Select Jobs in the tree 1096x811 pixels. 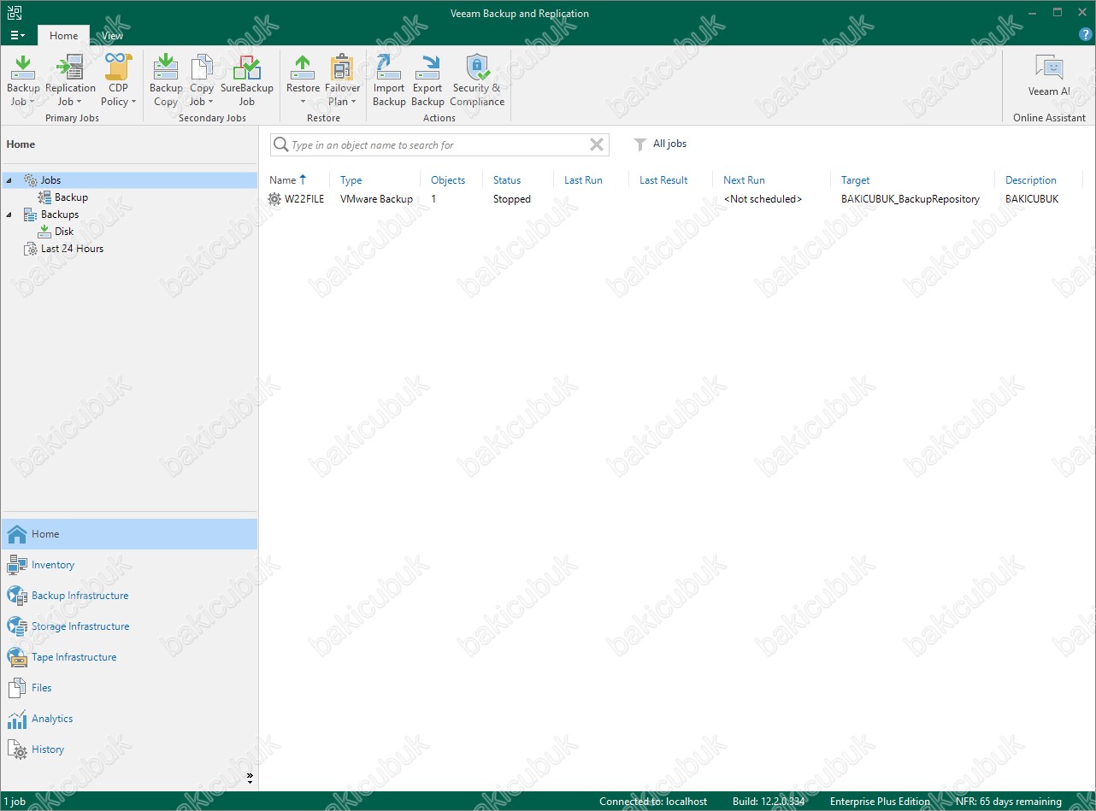[50, 180]
